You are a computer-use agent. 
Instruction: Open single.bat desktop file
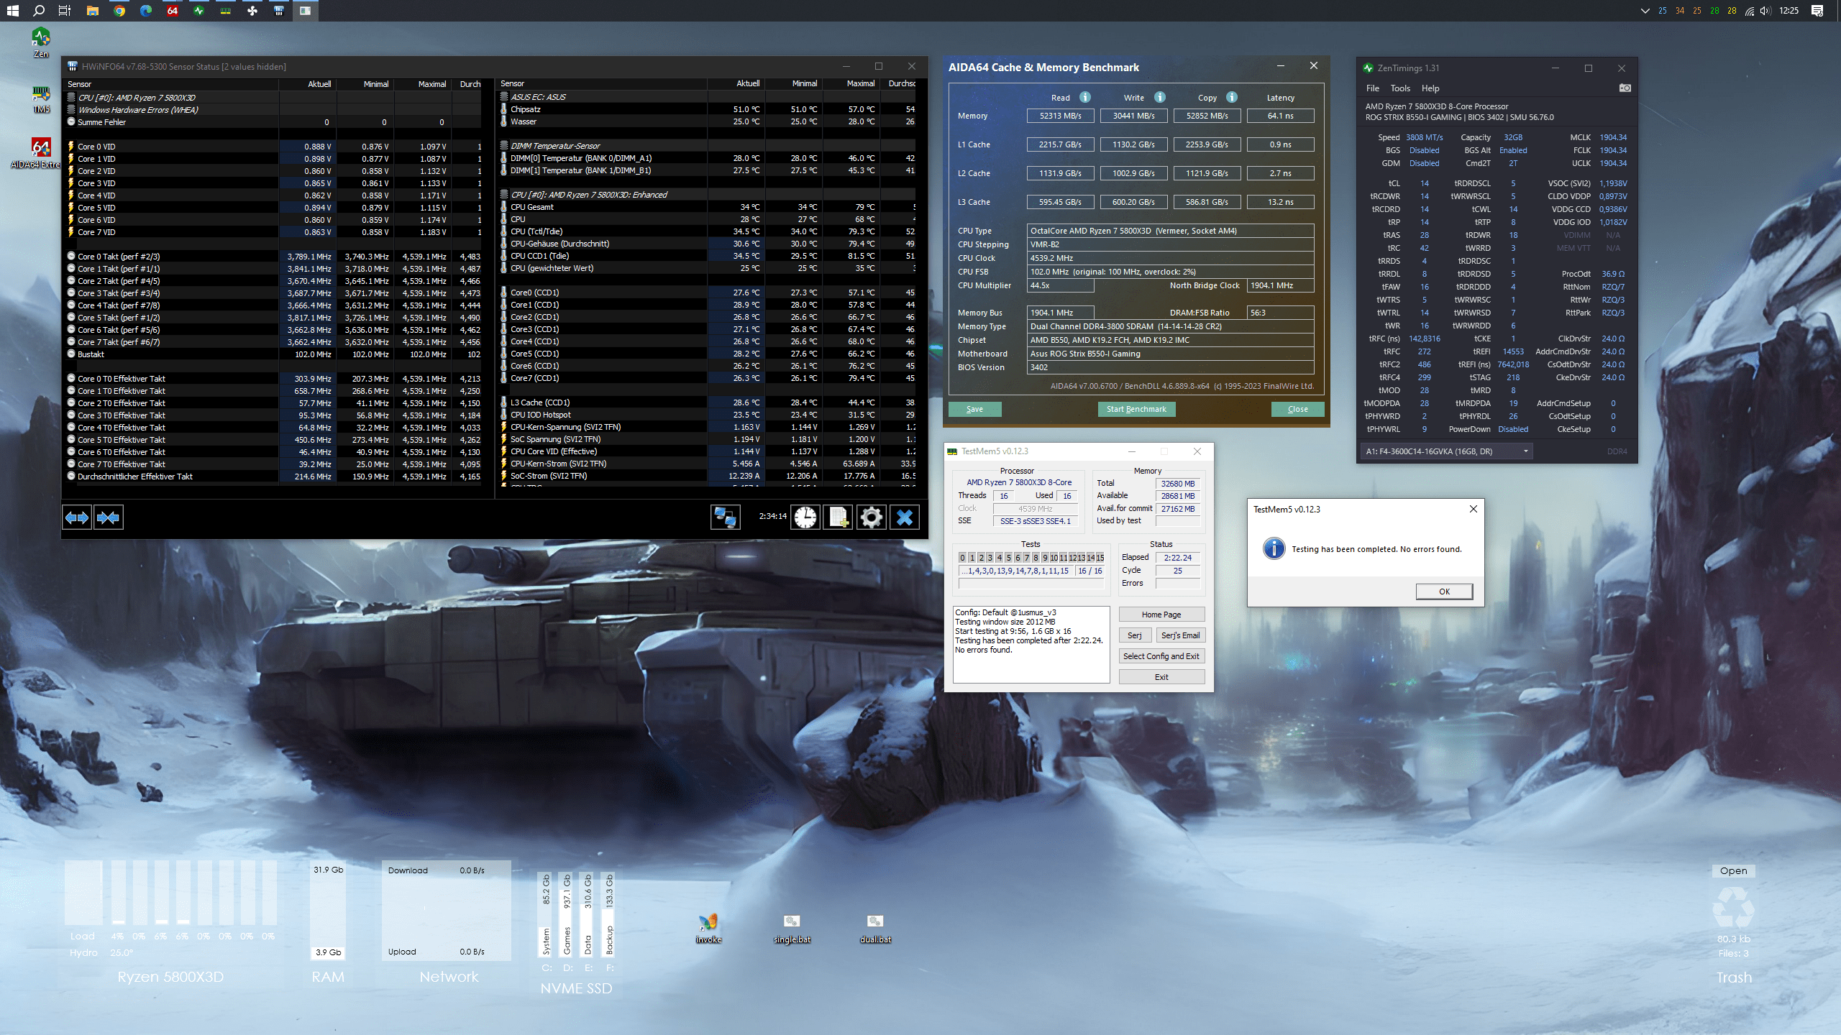[792, 928]
